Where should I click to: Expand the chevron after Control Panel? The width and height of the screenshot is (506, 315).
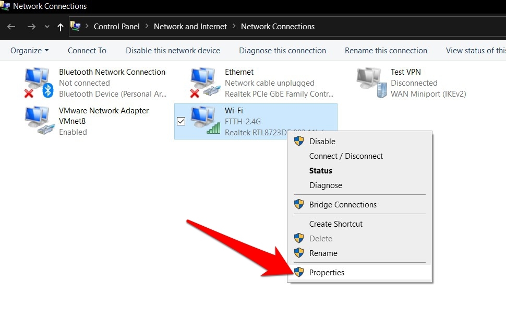pos(147,26)
